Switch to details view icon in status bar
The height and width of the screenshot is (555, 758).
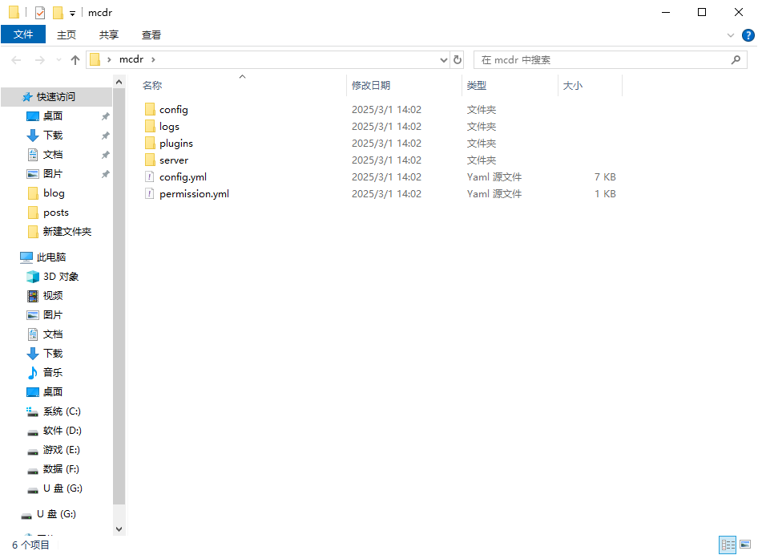728,545
